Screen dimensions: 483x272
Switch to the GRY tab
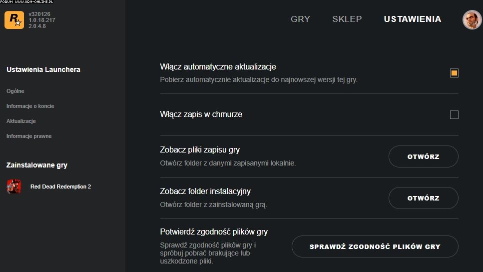tap(300, 19)
